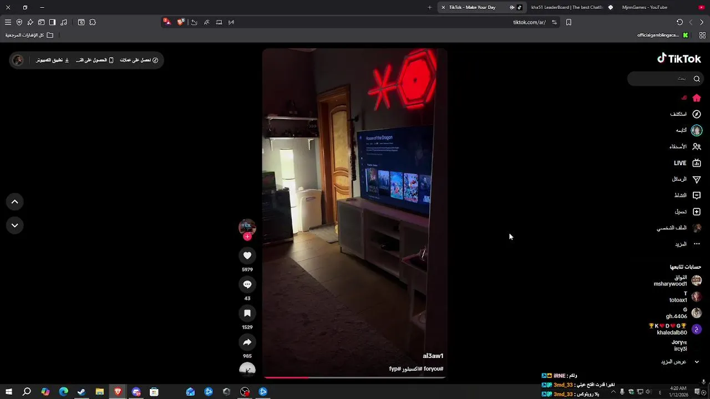The height and width of the screenshot is (399, 710).
Task: Click Get the app phone button
Action: (95, 60)
